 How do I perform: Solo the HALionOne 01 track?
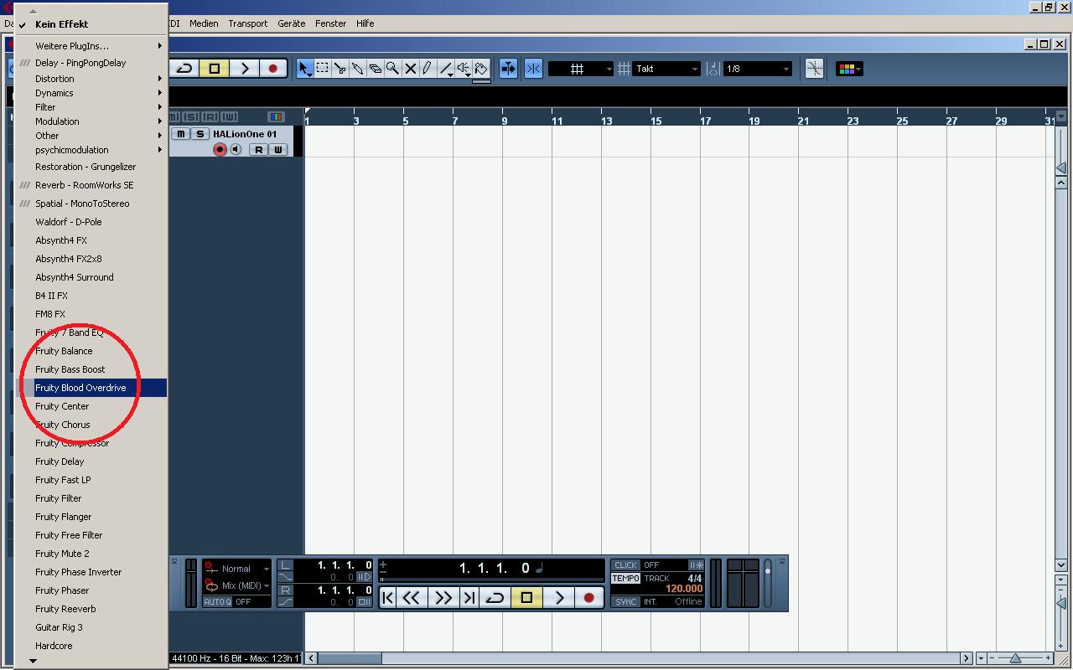(200, 134)
